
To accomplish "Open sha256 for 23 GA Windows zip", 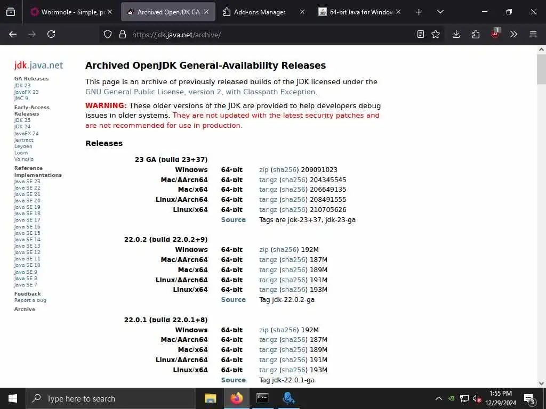I will (285, 170).
